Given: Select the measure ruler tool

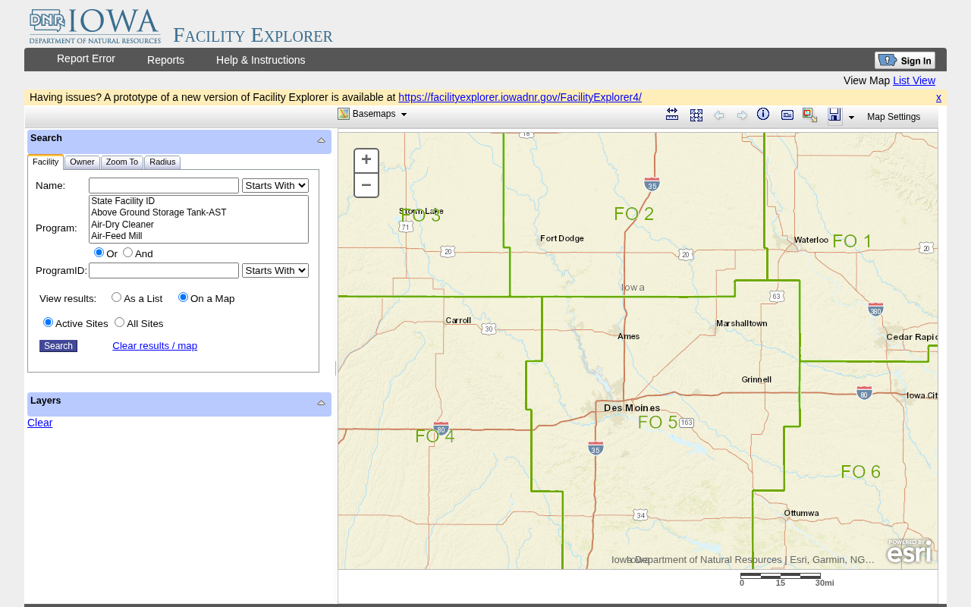Looking at the screenshot, I should 672,115.
